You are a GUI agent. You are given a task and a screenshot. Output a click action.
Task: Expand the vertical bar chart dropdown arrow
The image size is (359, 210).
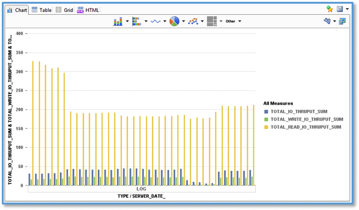(127, 22)
